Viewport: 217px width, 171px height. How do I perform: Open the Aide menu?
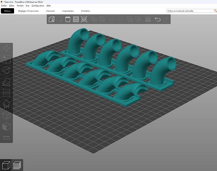click(48, 6)
